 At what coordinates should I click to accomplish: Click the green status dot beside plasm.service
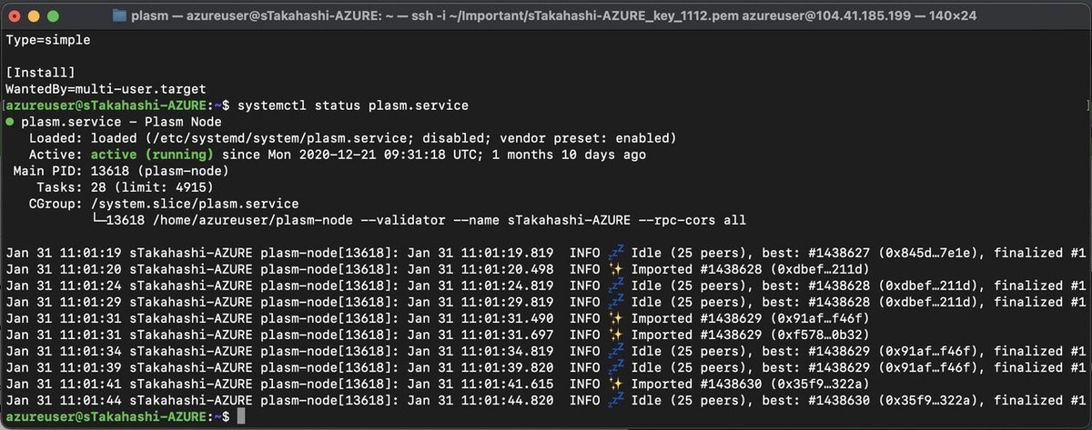(9, 122)
